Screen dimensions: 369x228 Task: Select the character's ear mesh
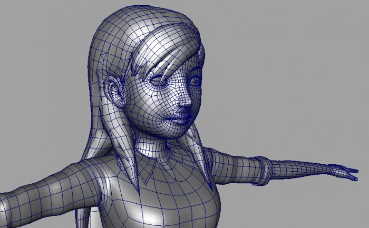(115, 91)
